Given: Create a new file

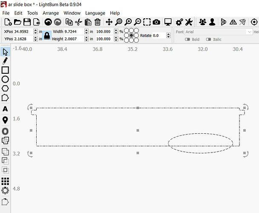Looking at the screenshot, I should click(x=8, y=22).
